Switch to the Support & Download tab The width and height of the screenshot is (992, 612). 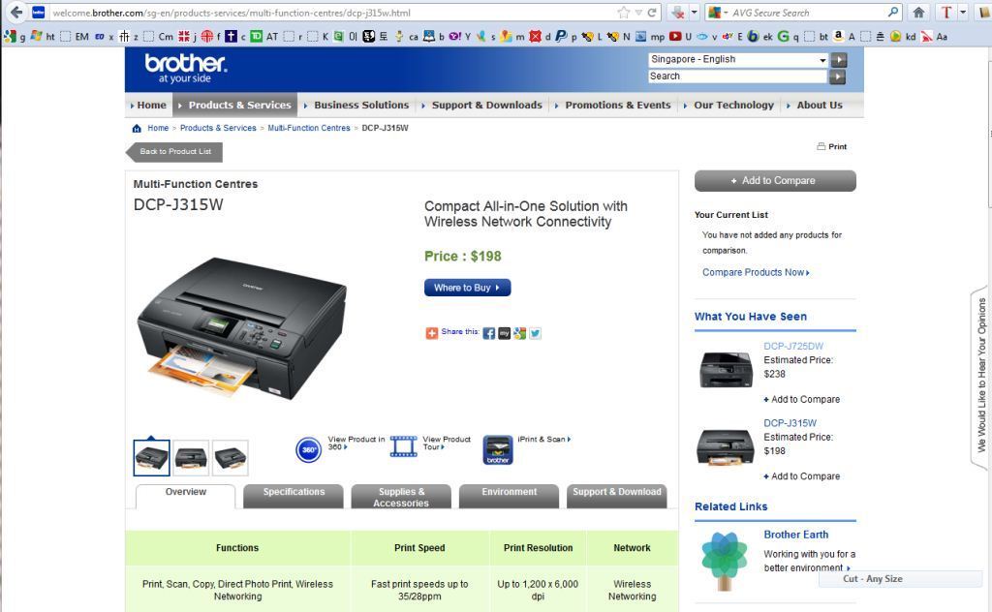[617, 497]
